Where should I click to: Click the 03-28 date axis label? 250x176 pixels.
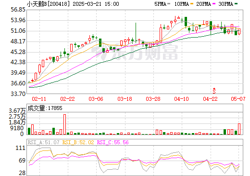(153, 99)
